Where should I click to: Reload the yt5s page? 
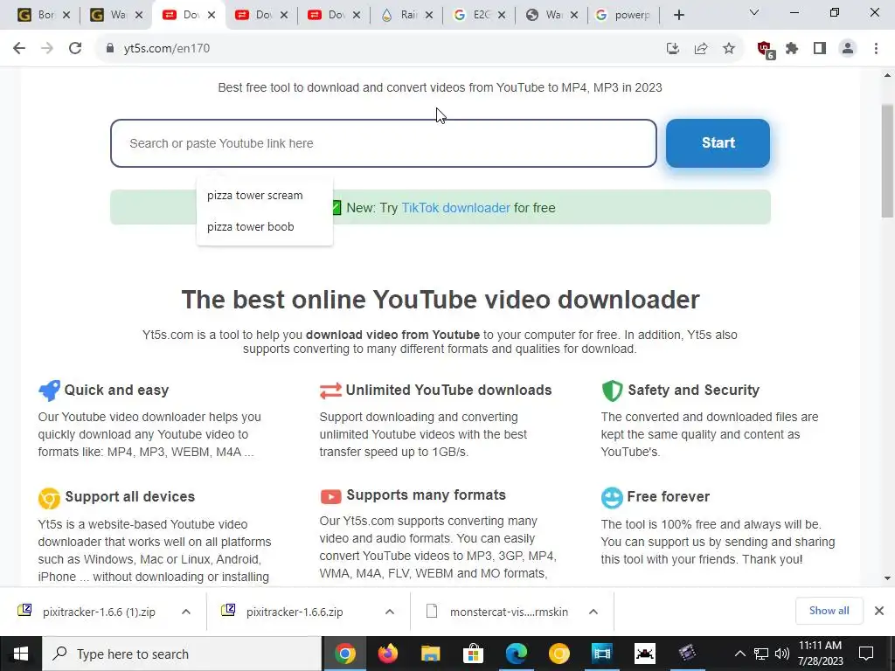pyautogui.click(x=75, y=49)
